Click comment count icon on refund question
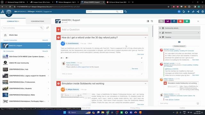This screenshot has height=115, width=205. click(67, 58)
